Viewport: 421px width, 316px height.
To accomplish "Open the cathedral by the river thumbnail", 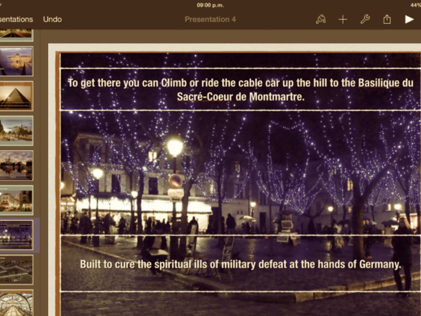I will pos(16,130).
